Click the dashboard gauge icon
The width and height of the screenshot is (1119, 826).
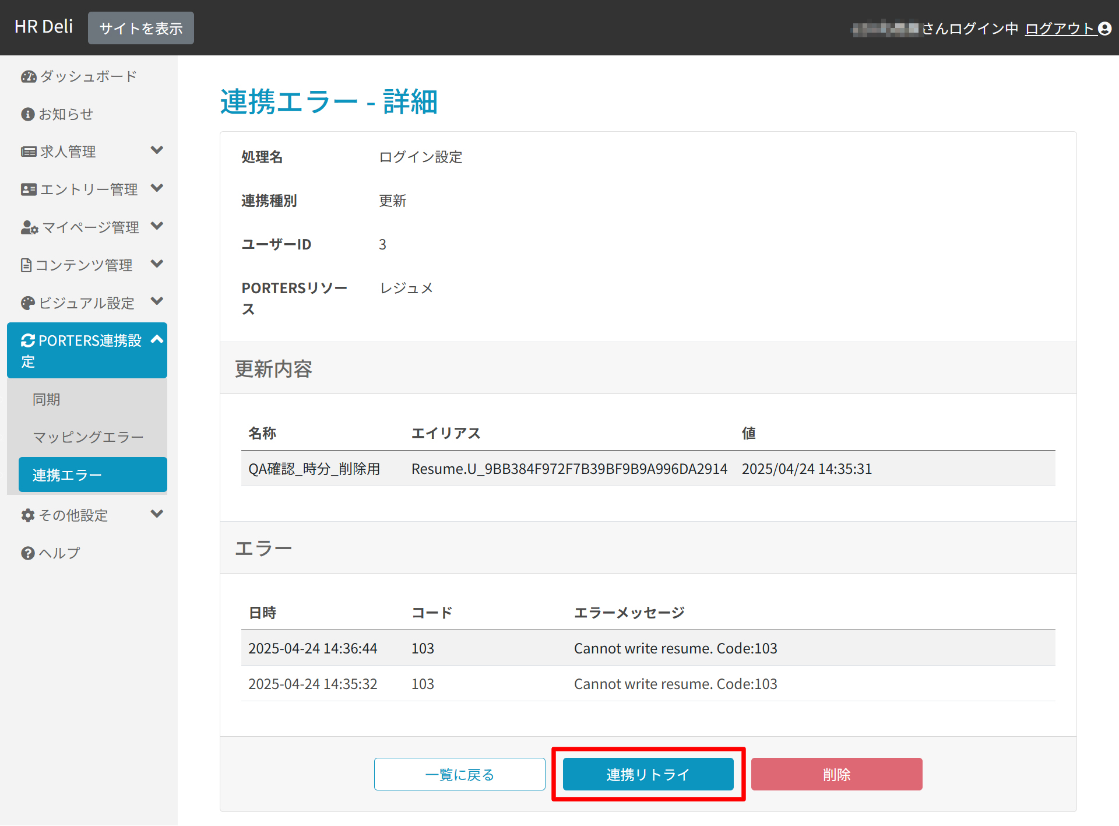point(29,77)
